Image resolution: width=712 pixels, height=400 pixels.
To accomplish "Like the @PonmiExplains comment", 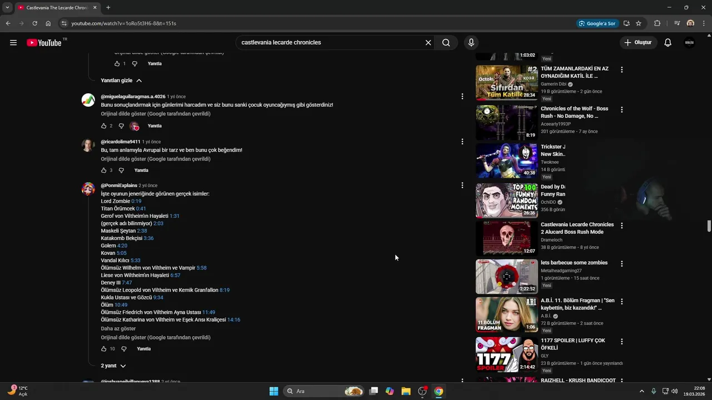I will coord(103,349).
